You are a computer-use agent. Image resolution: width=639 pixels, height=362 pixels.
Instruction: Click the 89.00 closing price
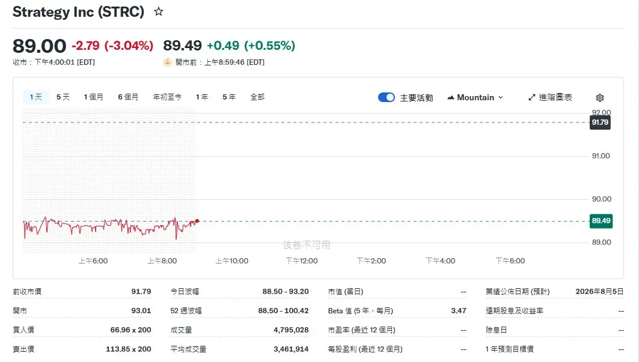coord(39,46)
